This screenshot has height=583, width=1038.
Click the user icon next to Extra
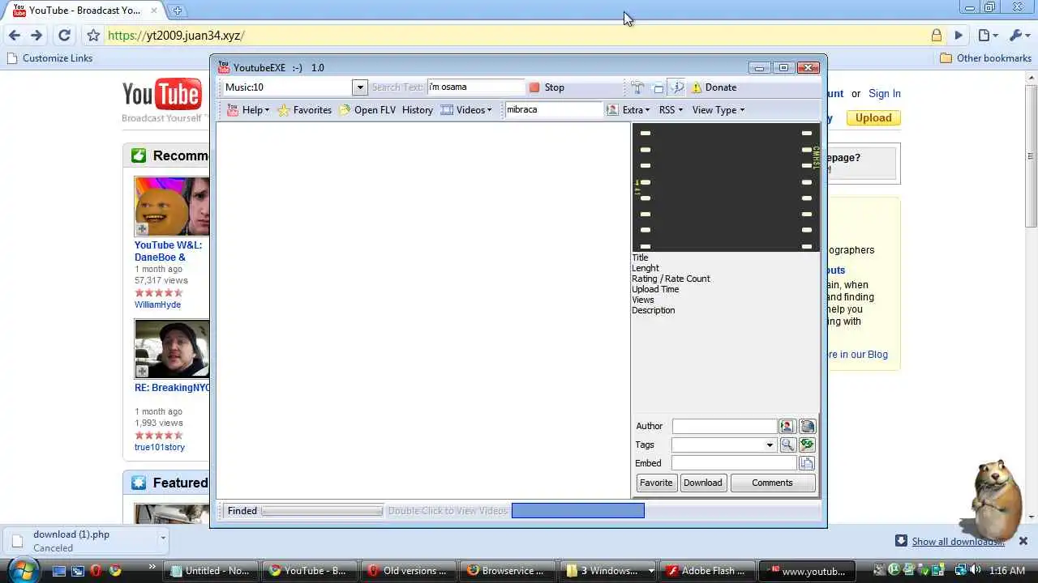pyautogui.click(x=612, y=110)
